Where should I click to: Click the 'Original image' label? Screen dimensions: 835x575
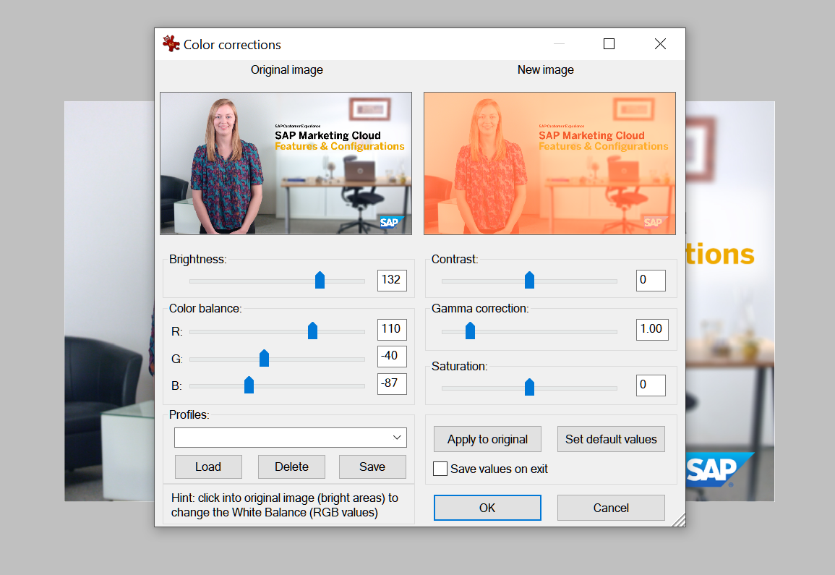(x=286, y=70)
